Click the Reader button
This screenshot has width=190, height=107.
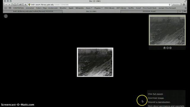[x=176, y=5]
